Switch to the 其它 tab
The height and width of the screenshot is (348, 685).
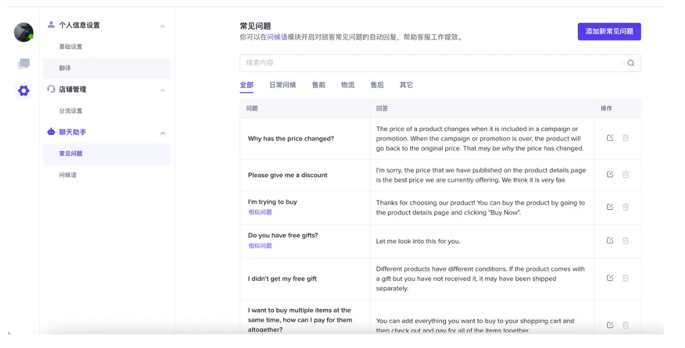tap(406, 85)
